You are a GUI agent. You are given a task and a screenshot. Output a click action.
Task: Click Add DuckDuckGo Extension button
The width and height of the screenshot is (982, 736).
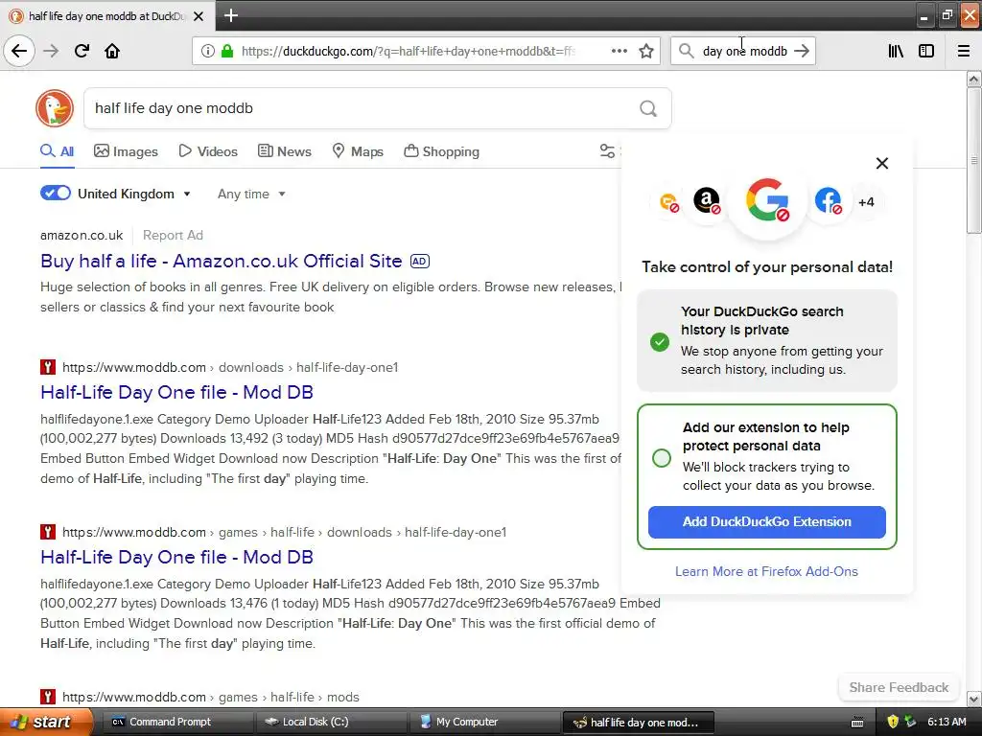tap(766, 522)
